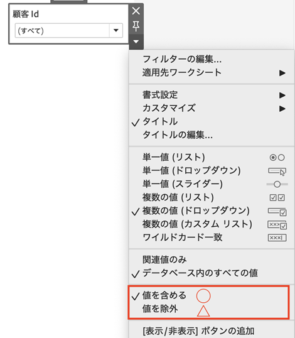Choose 複数の値 (カスタム リスト) icon
This screenshot has width=295, height=338.
[x=277, y=225]
